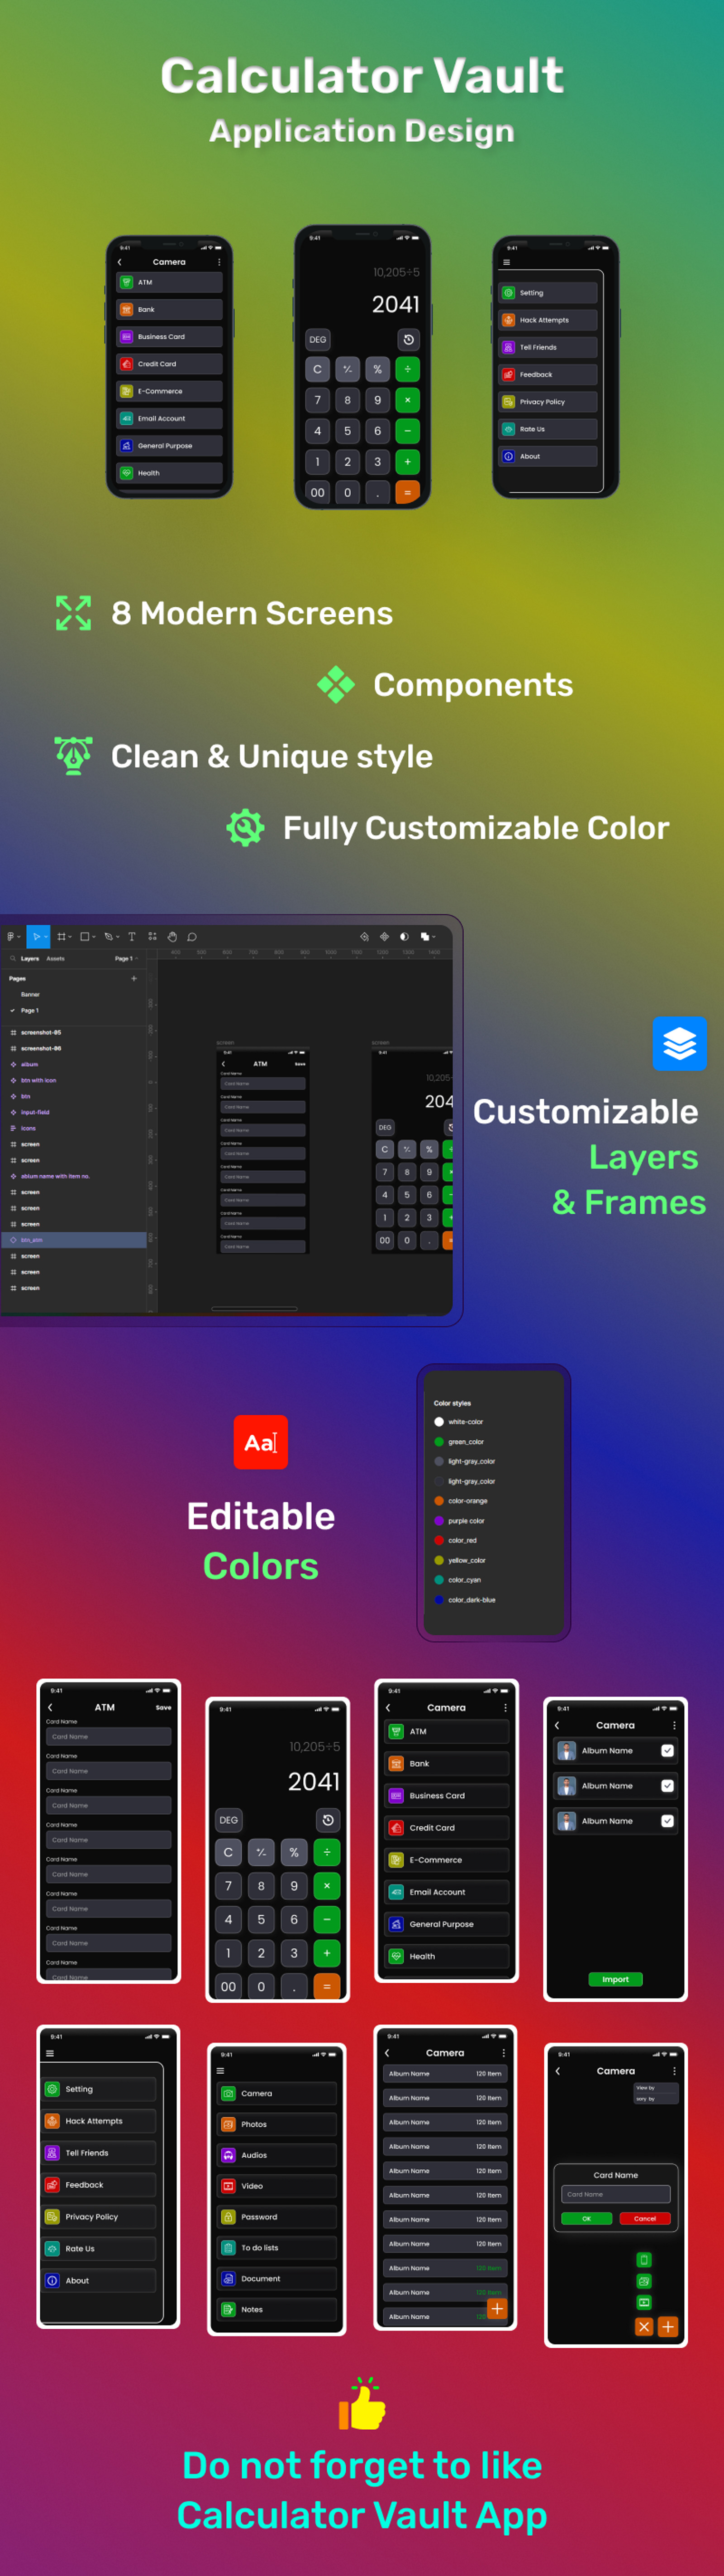Viewport: 724px width, 2576px height.
Task: Select the Move tool in the Figma toolbar
Action: pyautogui.click(x=37, y=937)
